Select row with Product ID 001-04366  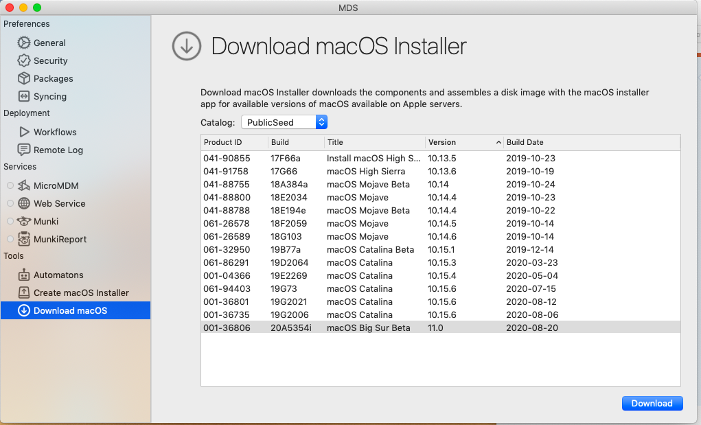[441, 275]
